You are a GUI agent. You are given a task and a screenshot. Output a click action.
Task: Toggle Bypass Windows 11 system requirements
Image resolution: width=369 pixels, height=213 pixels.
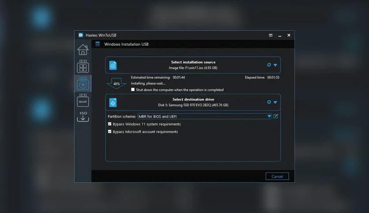click(x=109, y=124)
